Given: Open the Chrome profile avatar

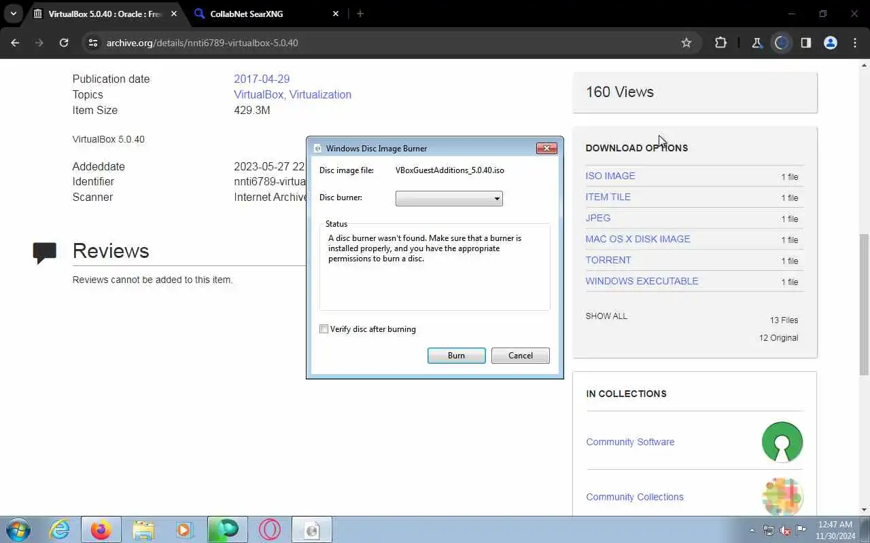Looking at the screenshot, I should click(830, 43).
